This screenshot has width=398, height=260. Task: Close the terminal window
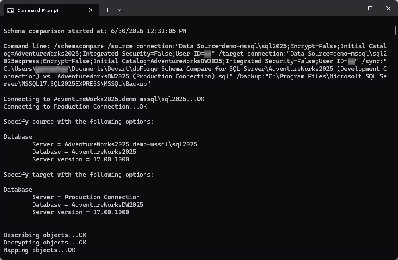pos(388,8)
